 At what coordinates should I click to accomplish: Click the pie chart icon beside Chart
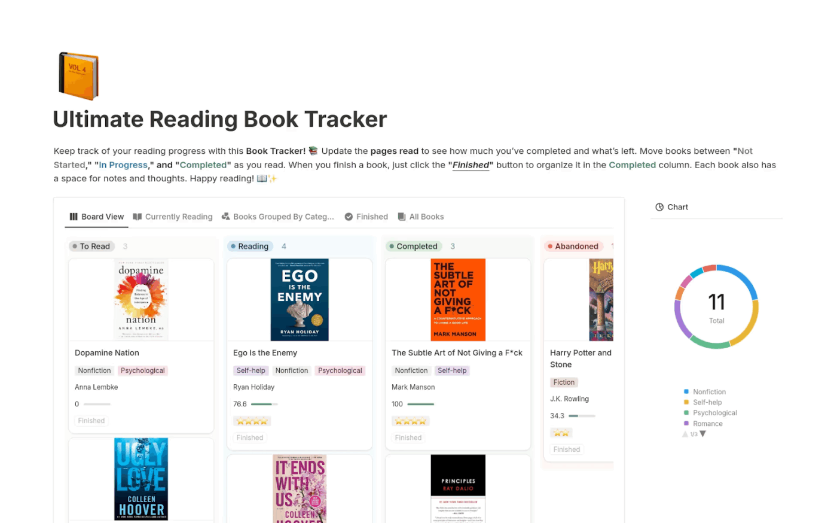[661, 207]
